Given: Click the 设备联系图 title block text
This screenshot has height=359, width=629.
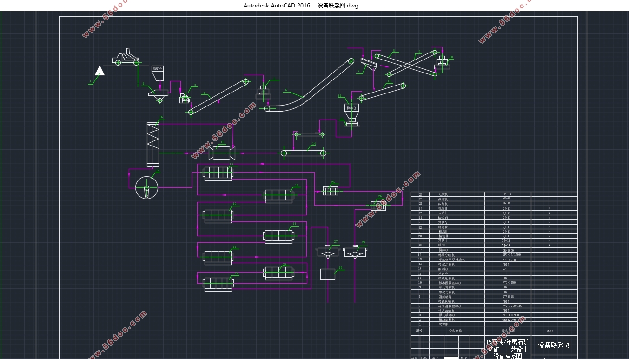Looking at the screenshot, I should (x=554, y=345).
